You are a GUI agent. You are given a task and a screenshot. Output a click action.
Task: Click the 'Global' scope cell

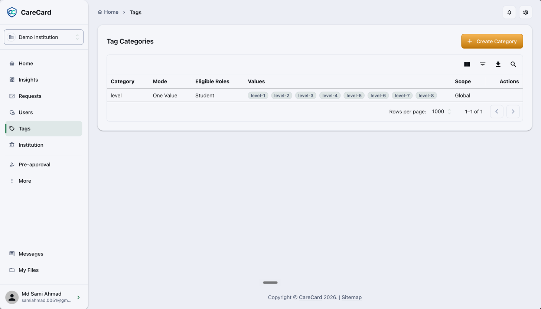click(x=463, y=96)
